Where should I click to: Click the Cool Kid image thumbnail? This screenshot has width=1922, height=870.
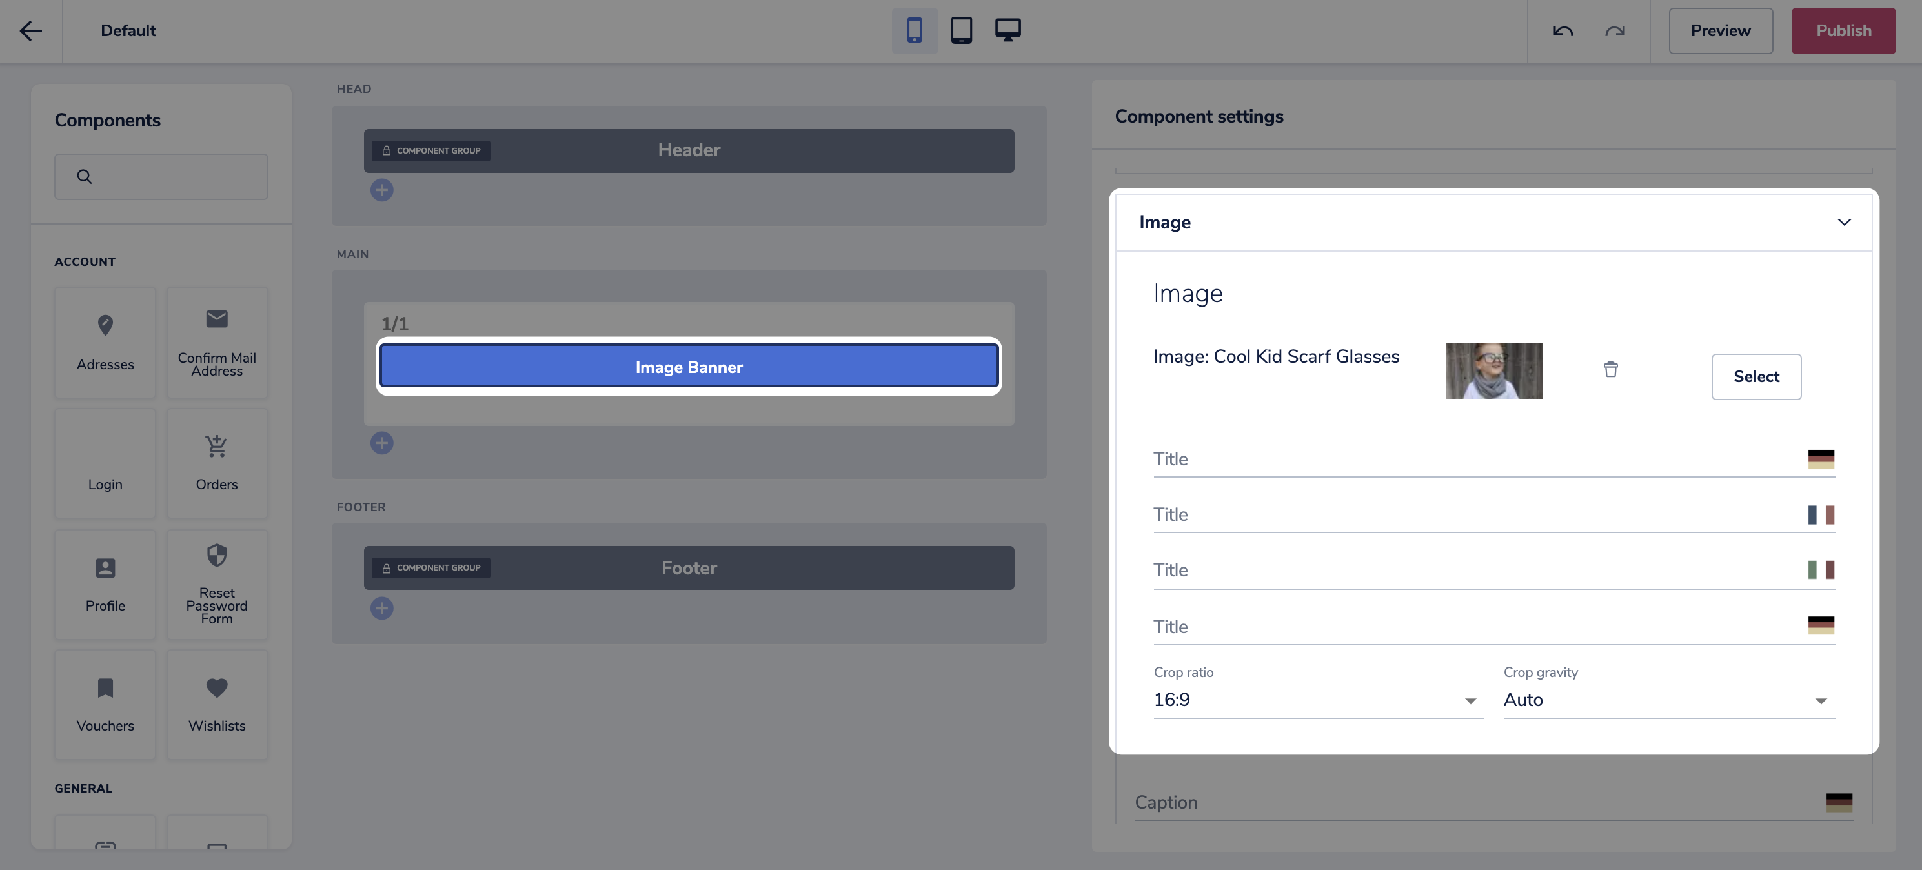1493,371
